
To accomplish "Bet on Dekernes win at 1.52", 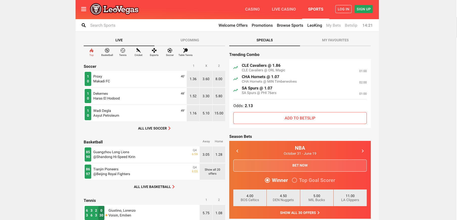I will point(193,96).
